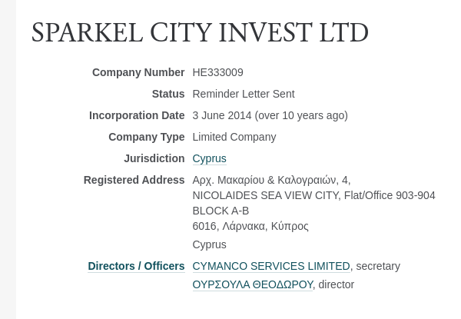Open CYMANCO SERVICES LIMITED secretary link
461x319 pixels.
(x=270, y=266)
